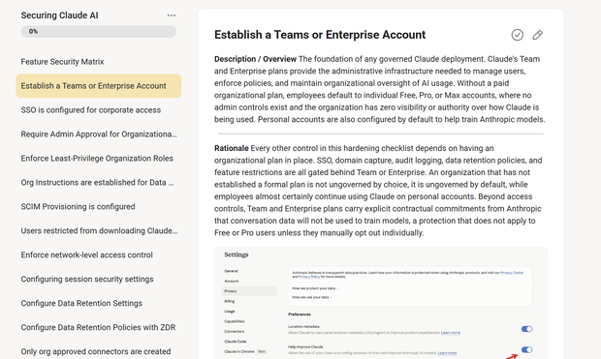Click the 0% checklist progress bar
Viewport: 601px width, 359px height.
(99, 31)
